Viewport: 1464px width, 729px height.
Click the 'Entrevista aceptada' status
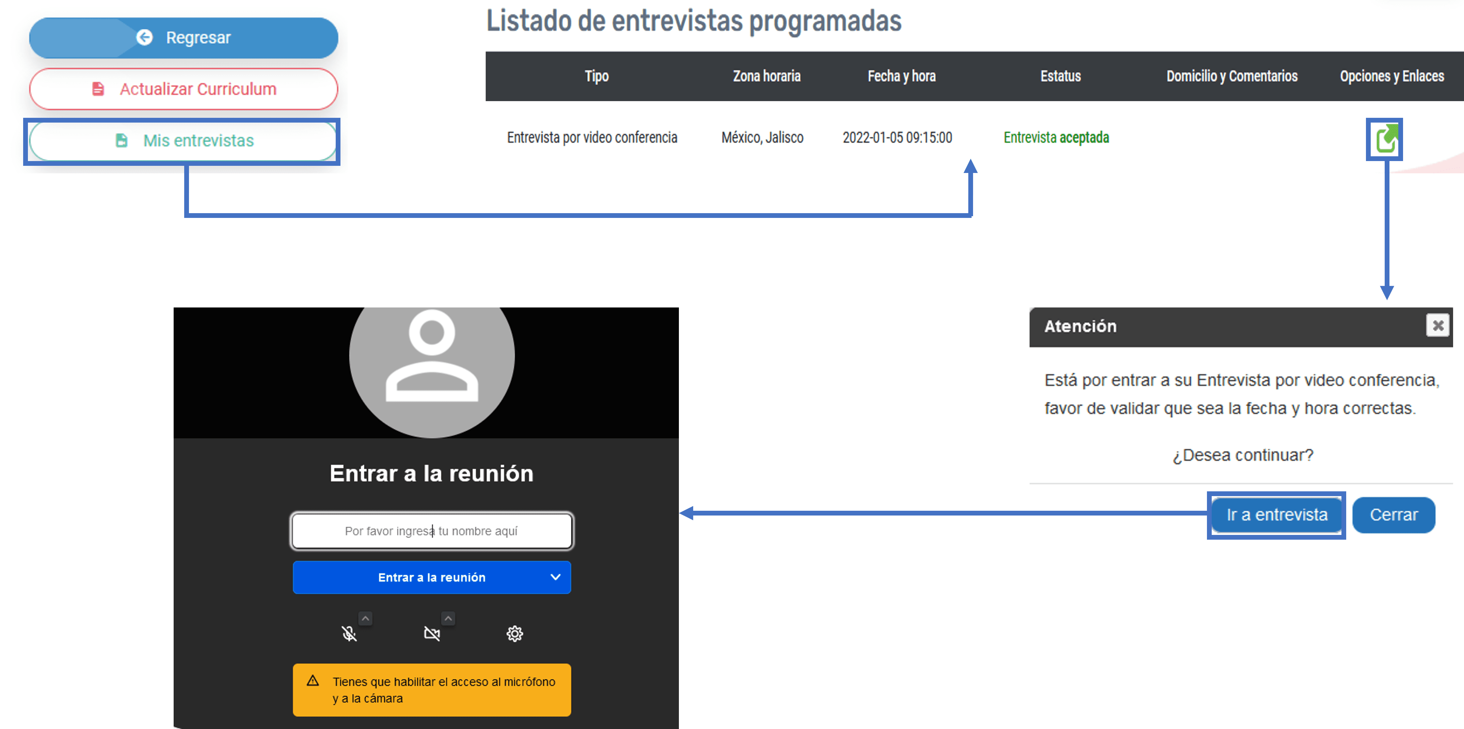coord(1056,138)
